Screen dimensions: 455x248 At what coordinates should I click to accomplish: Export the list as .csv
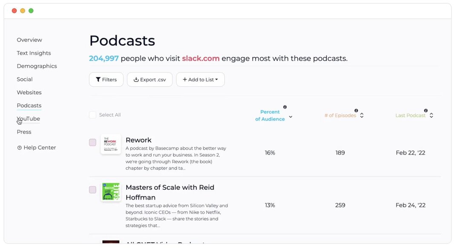pyautogui.click(x=150, y=79)
